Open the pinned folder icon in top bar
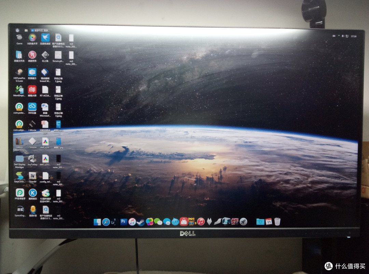Image resolution: width=369 pixels, height=274 pixels. click(x=26, y=30)
